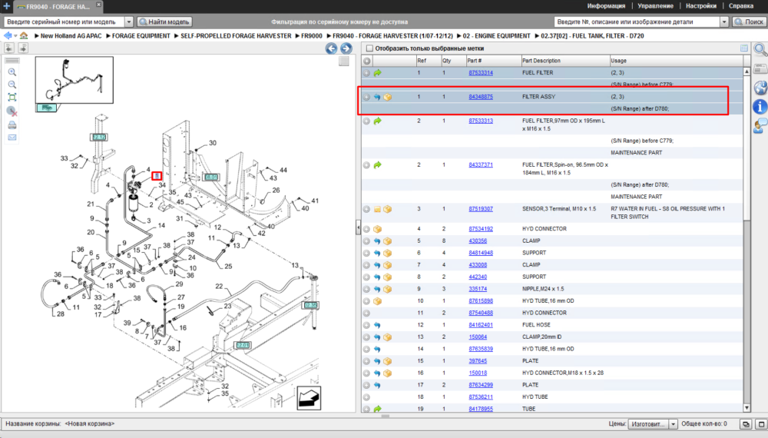Open the price type dropdown arrow
The width and height of the screenshot is (768, 438).
pos(673,424)
